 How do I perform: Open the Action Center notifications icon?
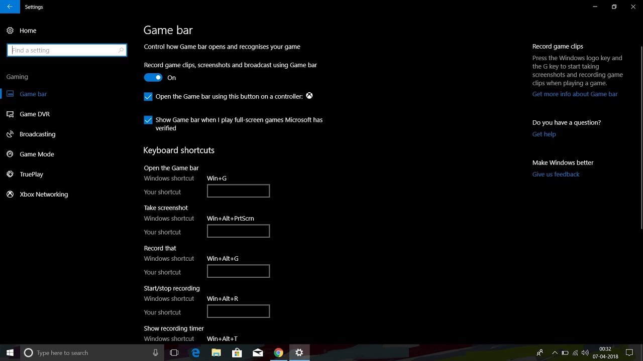point(629,352)
